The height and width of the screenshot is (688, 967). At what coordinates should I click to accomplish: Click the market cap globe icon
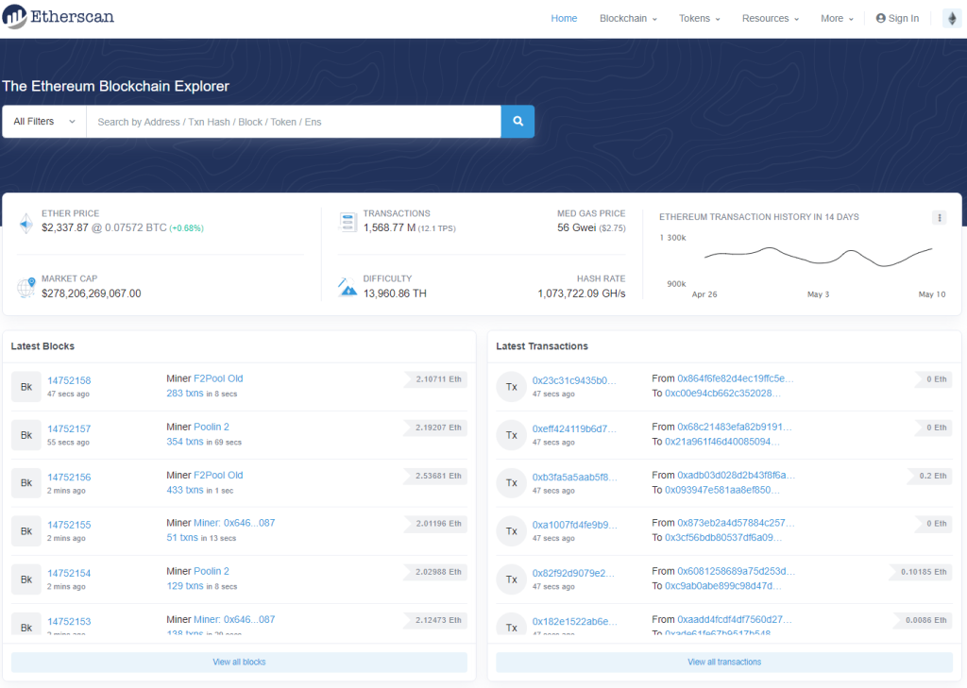[25, 287]
